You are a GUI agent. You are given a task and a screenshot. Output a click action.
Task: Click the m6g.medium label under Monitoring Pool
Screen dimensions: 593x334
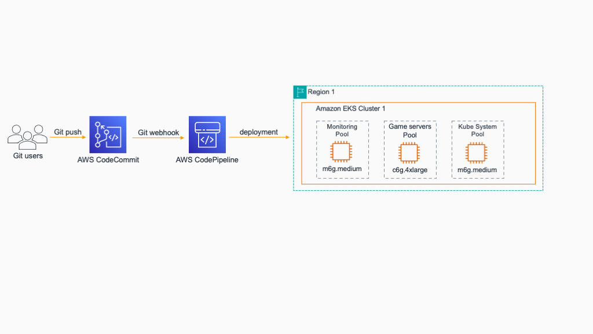coord(342,169)
